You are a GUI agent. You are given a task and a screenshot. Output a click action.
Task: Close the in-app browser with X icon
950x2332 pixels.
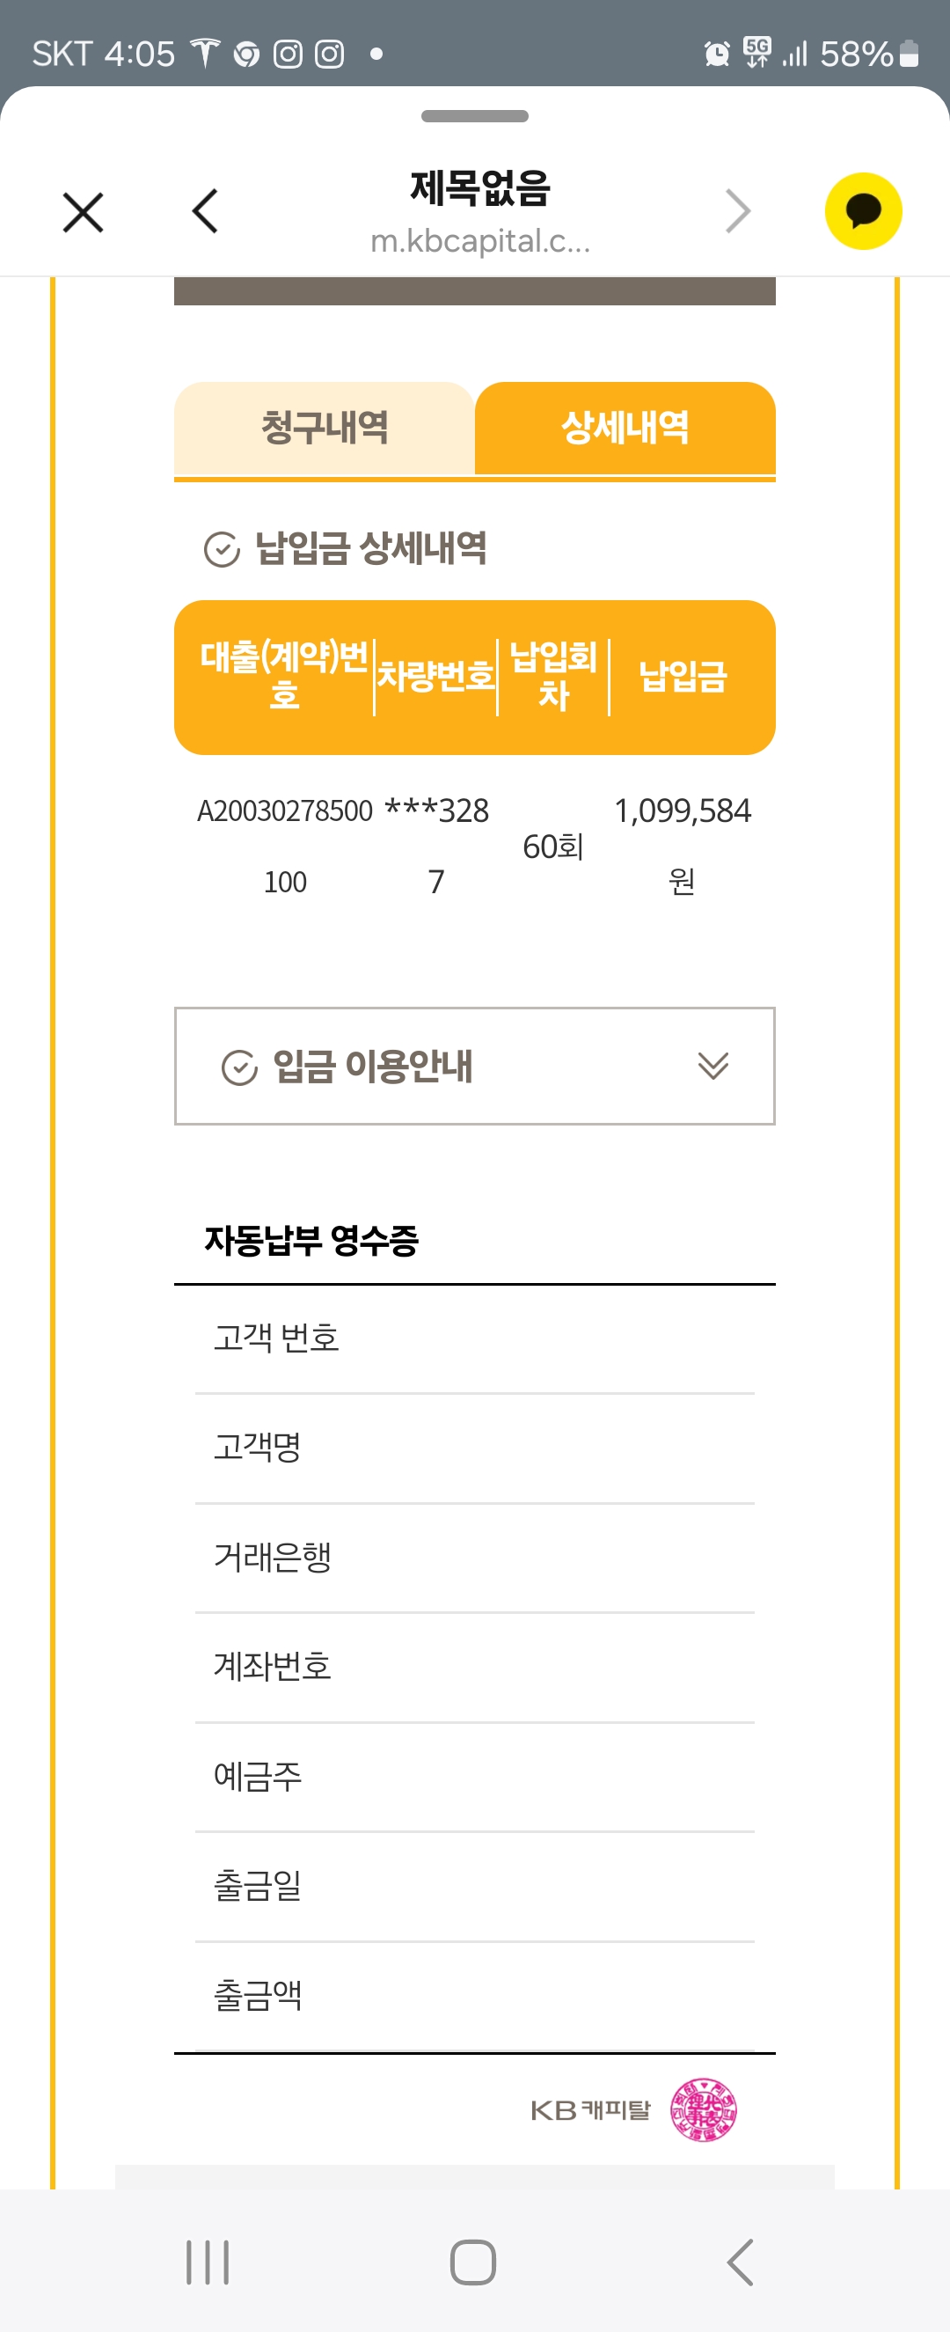pos(84,212)
